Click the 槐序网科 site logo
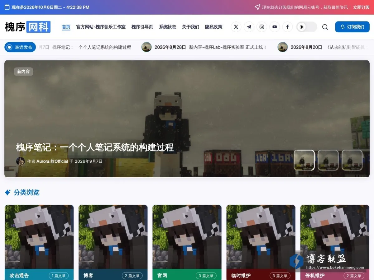 pyautogui.click(x=28, y=27)
